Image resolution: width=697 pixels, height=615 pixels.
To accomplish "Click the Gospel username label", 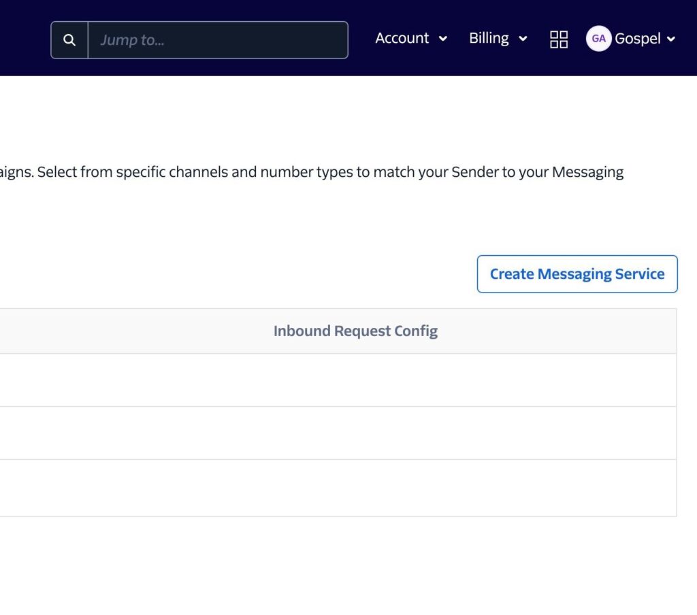I will pos(637,39).
